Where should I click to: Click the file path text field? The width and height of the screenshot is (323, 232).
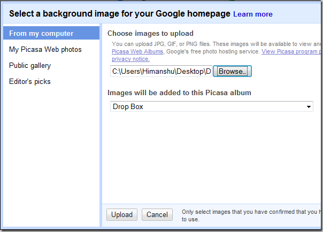(160, 71)
